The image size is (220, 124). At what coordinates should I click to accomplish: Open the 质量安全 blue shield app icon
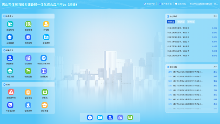tap(10, 58)
